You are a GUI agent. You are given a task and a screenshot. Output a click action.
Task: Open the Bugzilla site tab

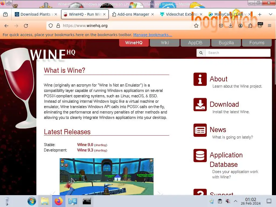tap(226, 43)
